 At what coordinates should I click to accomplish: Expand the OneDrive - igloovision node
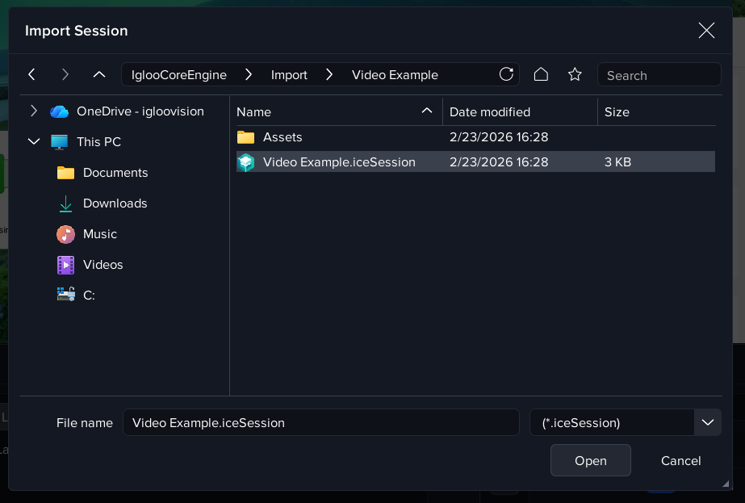click(x=33, y=111)
